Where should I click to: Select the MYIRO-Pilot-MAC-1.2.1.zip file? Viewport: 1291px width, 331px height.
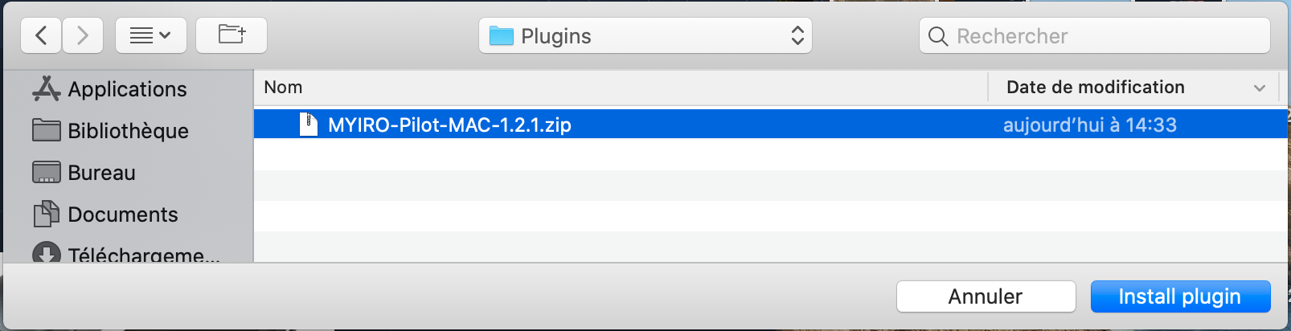pyautogui.click(x=770, y=125)
